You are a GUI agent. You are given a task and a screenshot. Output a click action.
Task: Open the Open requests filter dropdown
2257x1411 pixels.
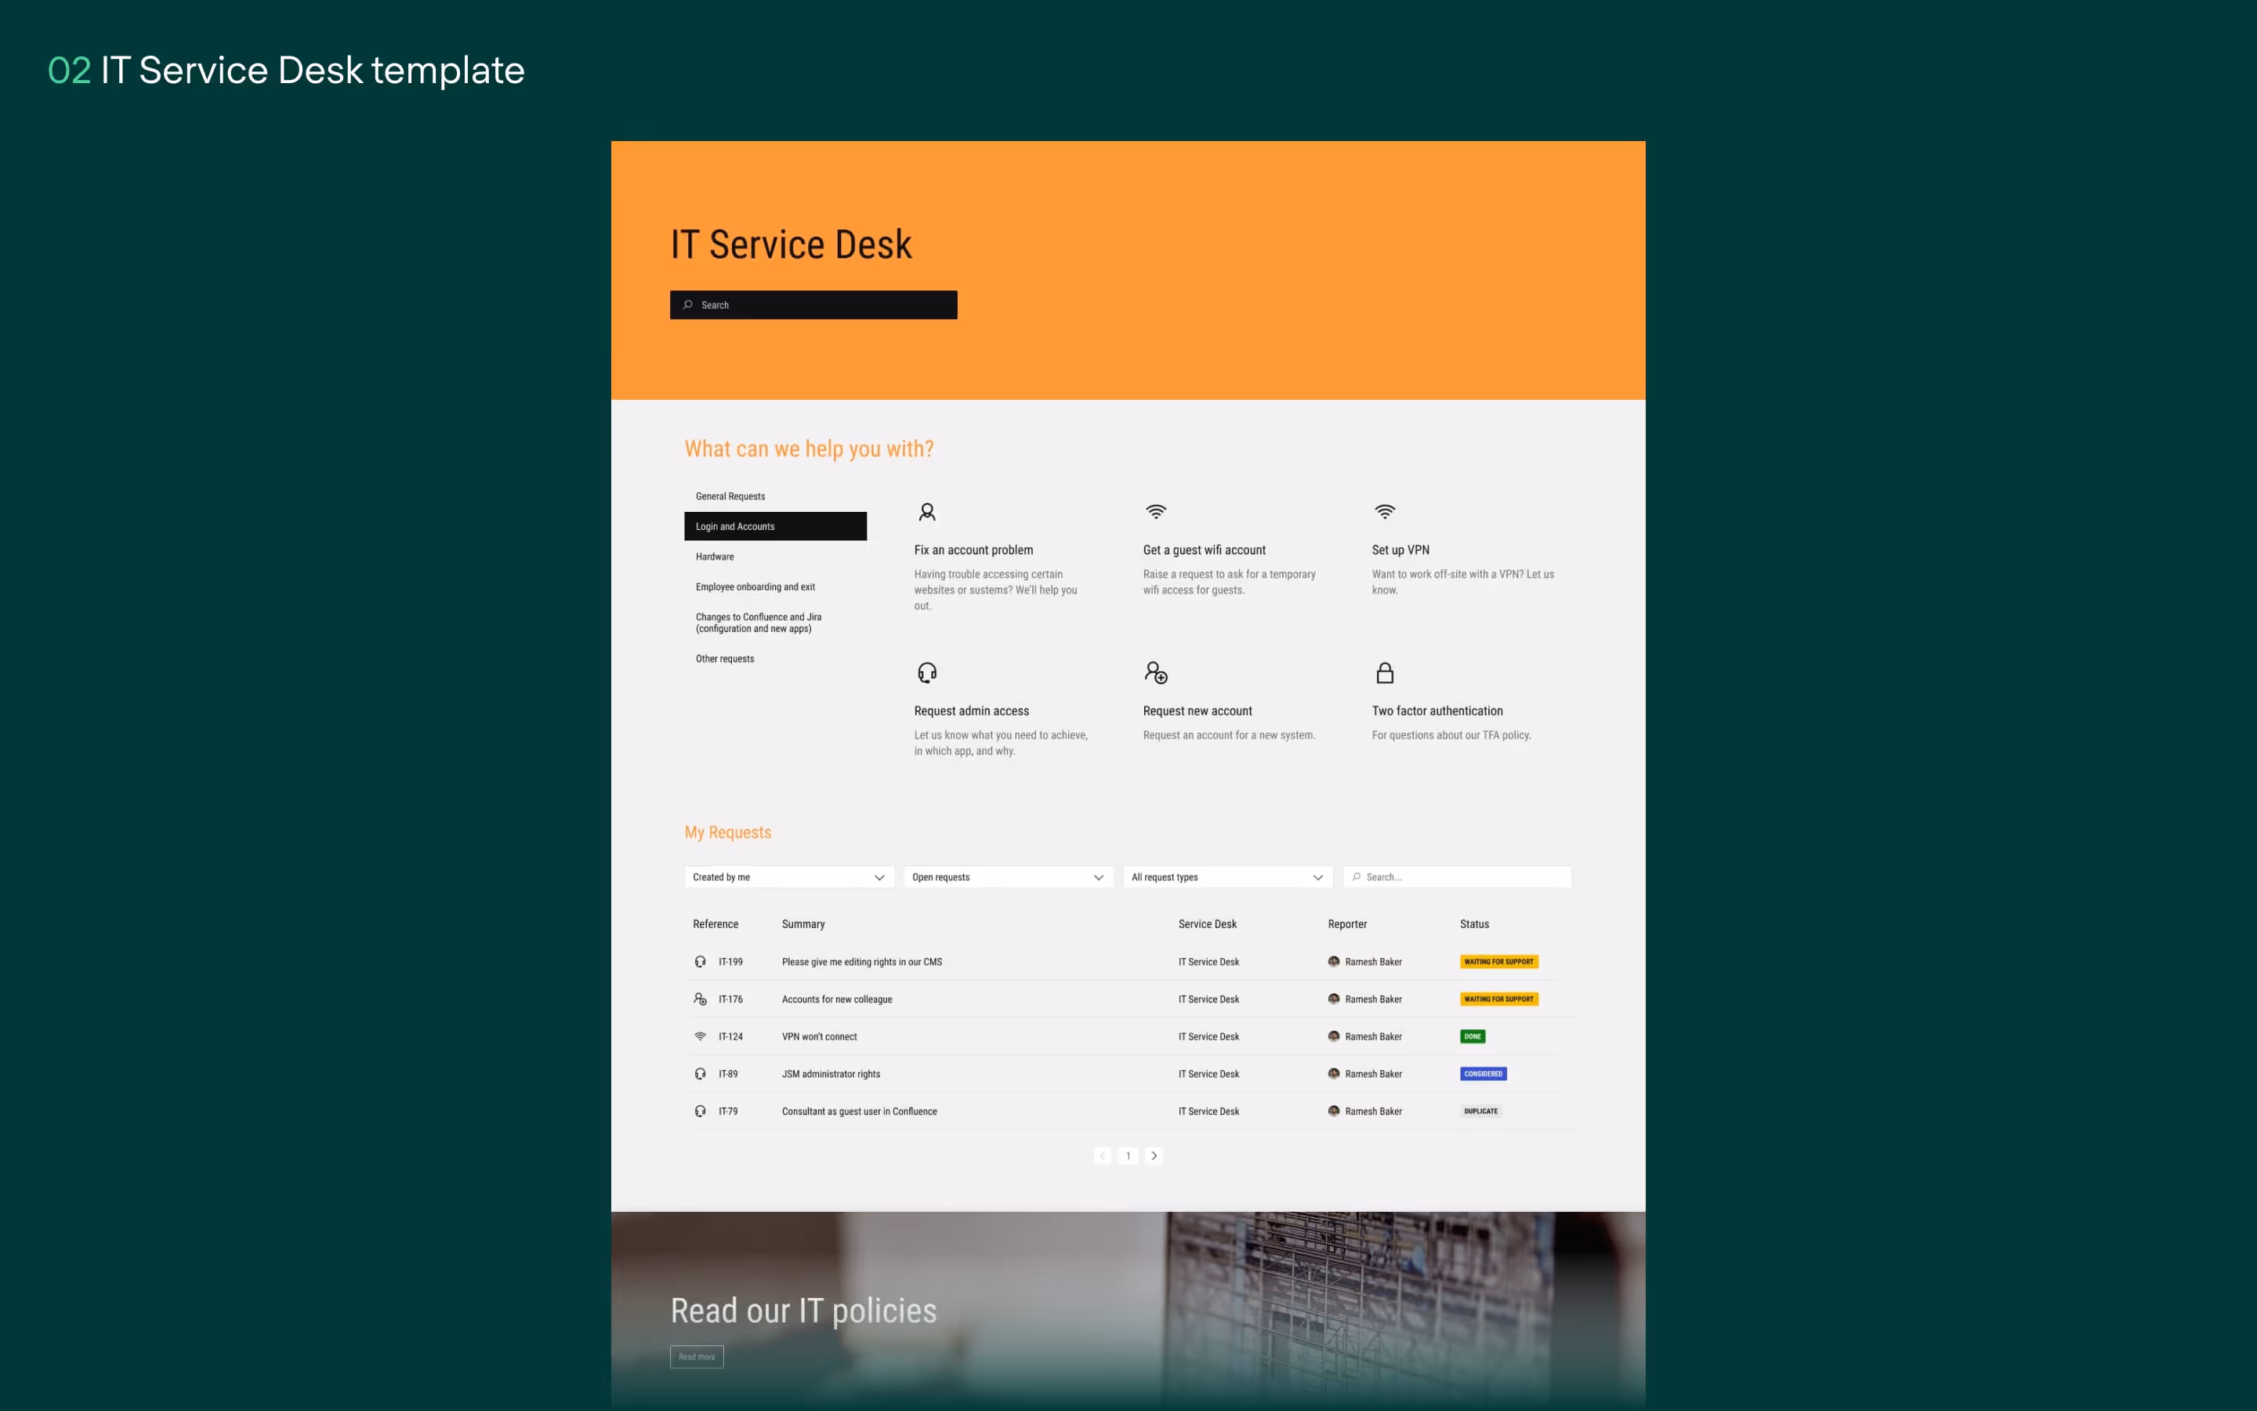[x=1007, y=877]
